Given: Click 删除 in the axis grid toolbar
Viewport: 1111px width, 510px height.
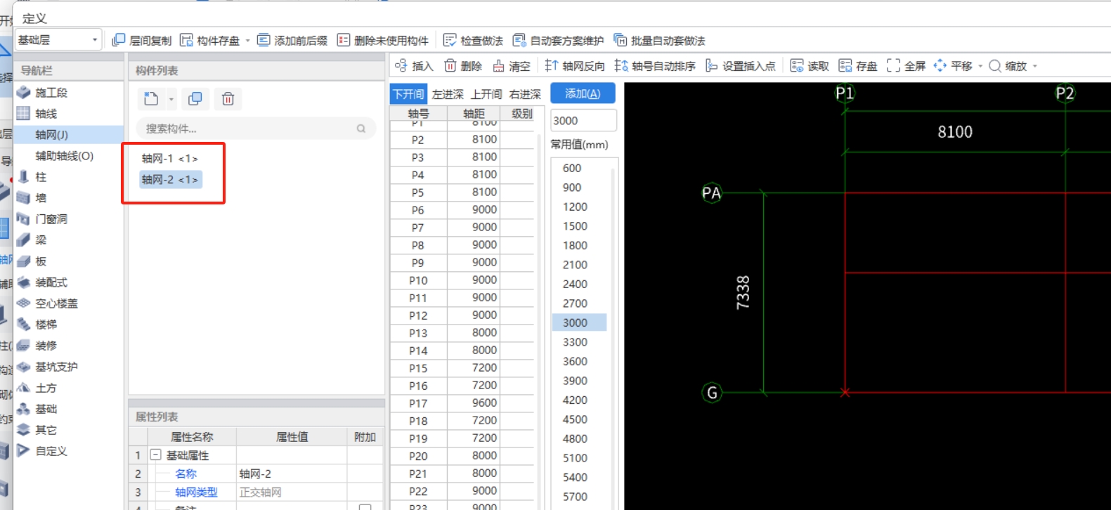Looking at the screenshot, I should [463, 66].
